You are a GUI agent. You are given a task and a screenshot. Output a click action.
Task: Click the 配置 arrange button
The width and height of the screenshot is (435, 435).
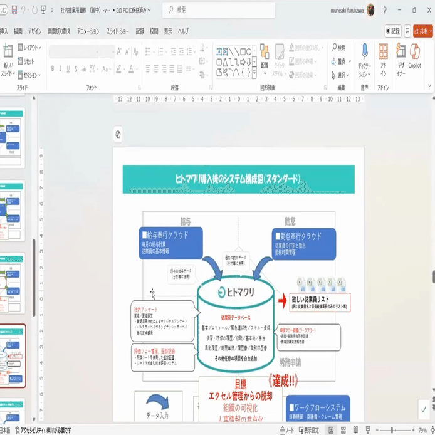point(265,60)
